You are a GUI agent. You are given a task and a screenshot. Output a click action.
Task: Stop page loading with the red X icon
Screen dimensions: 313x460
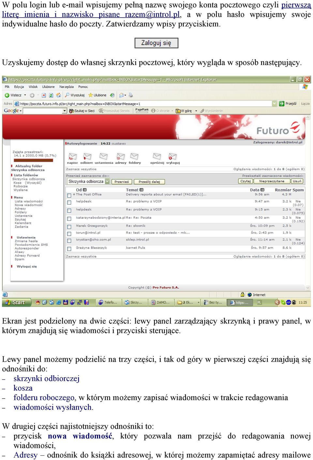44,95
